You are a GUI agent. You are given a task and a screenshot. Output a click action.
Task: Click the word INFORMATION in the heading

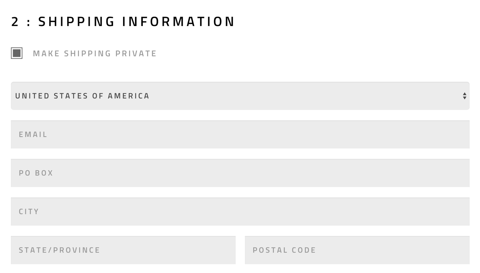178,22
